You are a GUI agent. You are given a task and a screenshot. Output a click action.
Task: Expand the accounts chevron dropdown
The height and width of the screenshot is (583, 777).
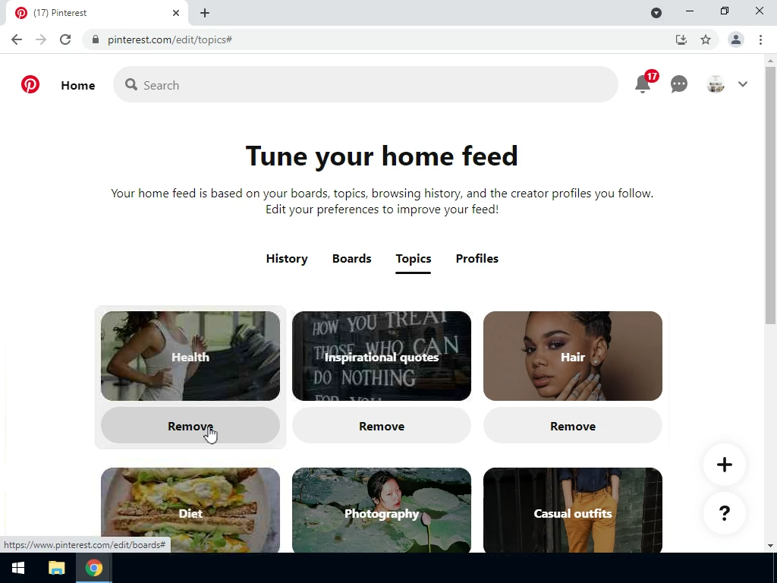[x=742, y=84]
